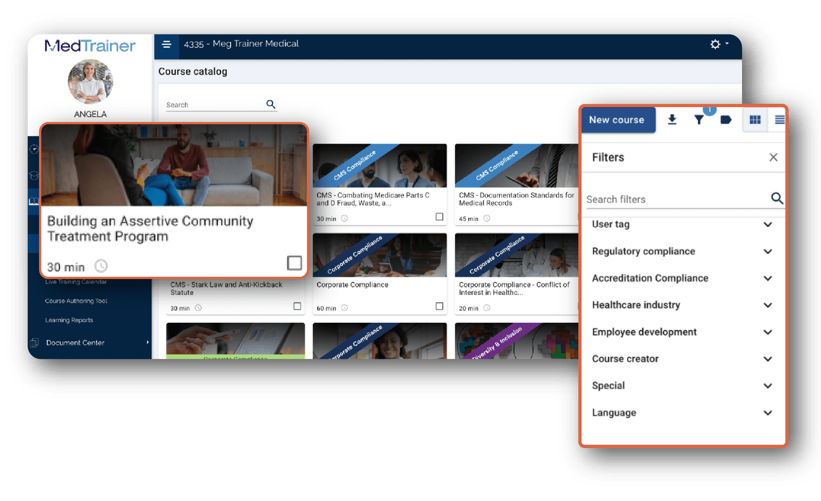Expand the User tag filter
The image size is (821, 501).
[767, 224]
